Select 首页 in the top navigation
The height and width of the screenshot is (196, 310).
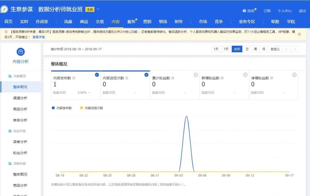(8, 21)
